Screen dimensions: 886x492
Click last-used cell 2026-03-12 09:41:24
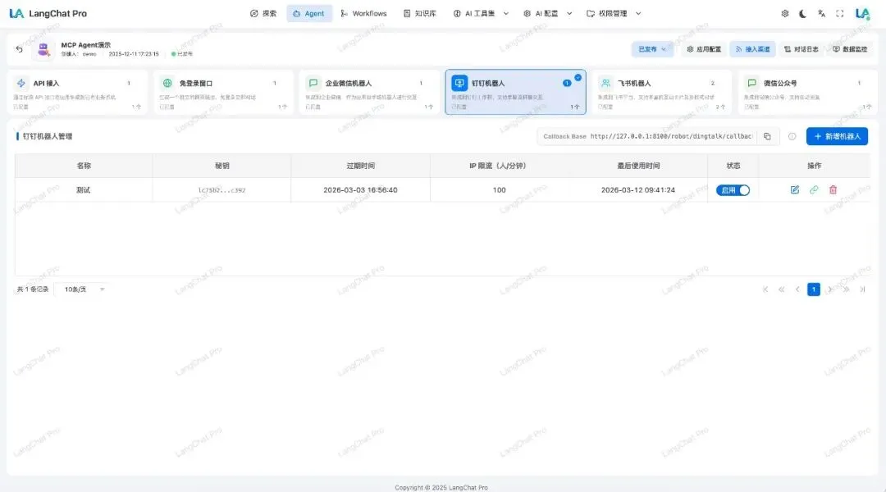point(638,189)
